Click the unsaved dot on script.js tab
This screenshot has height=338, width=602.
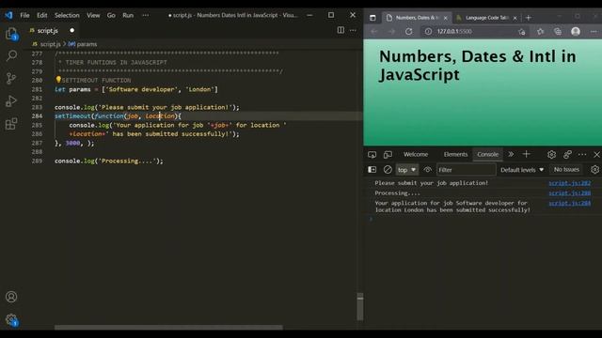[x=71, y=30]
